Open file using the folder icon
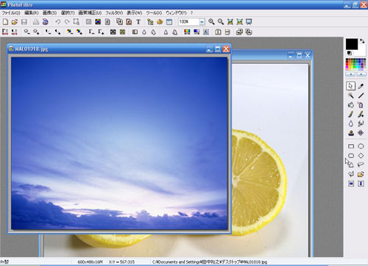The width and height of the screenshot is (368, 266). point(15,22)
